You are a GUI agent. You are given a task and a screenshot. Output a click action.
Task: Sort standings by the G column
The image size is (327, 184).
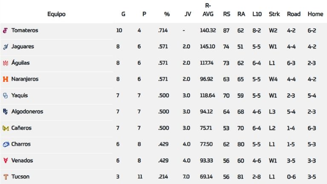(x=123, y=14)
